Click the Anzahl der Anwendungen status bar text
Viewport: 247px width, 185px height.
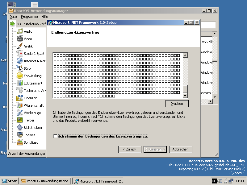27,154
